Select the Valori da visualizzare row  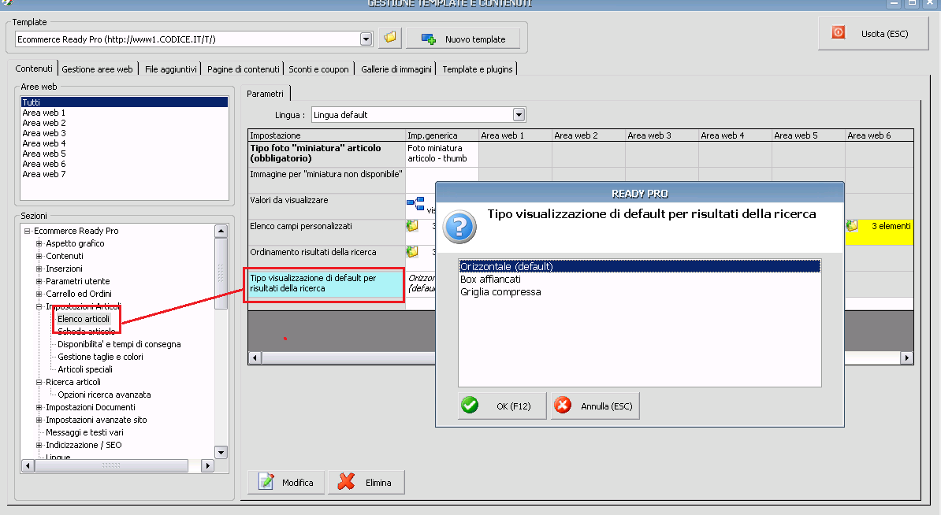326,206
